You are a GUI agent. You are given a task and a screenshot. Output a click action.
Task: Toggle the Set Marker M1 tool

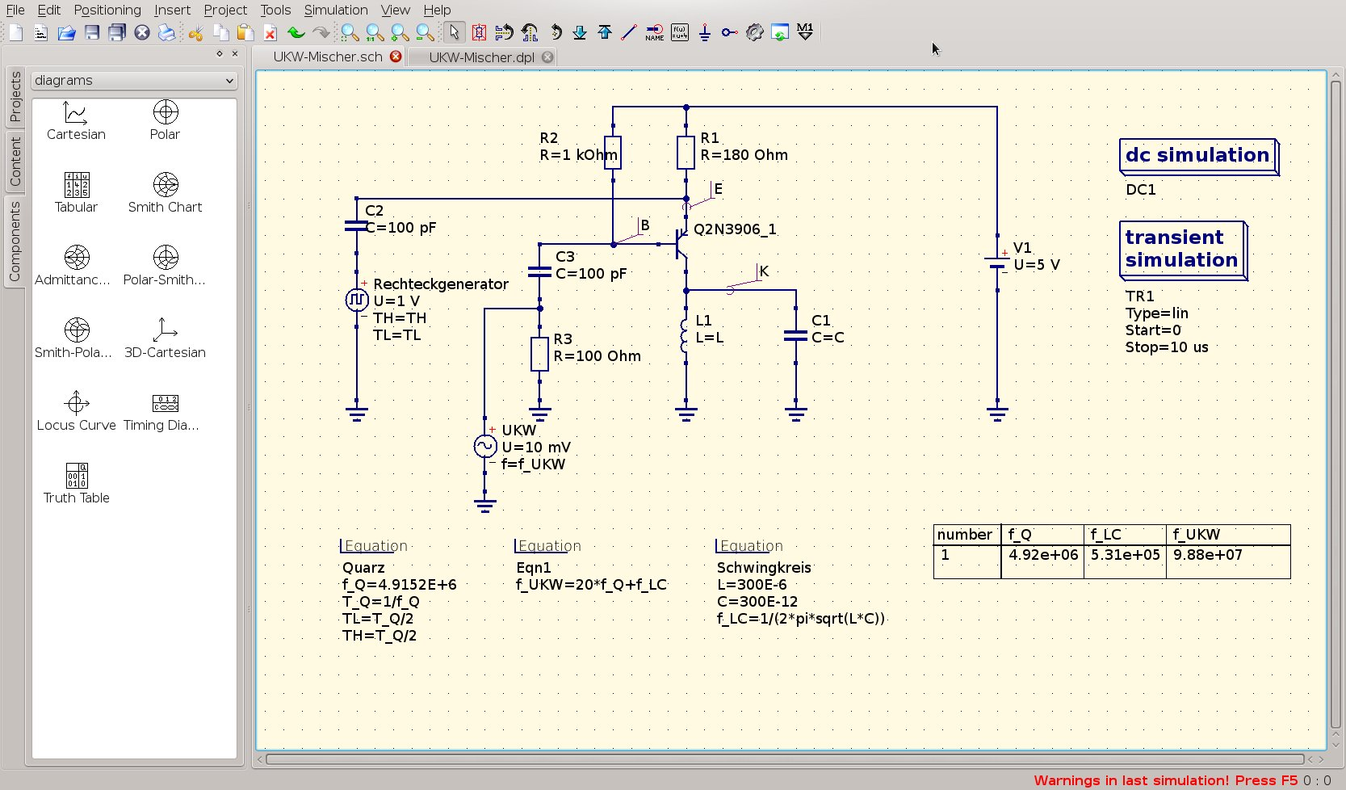[x=805, y=32]
